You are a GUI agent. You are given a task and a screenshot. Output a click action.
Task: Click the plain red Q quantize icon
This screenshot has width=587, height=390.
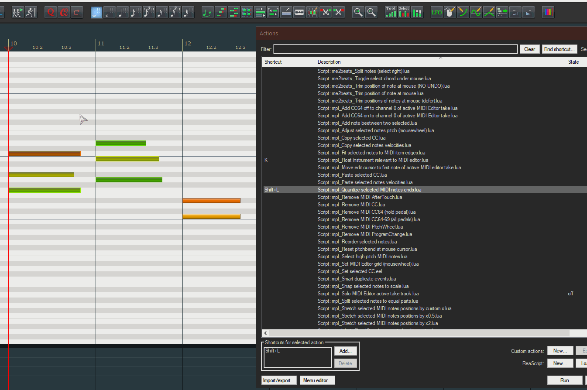point(51,12)
